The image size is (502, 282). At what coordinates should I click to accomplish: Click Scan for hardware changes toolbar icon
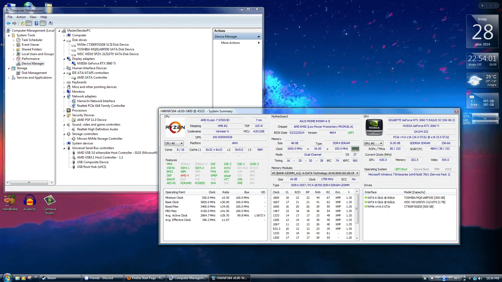51,23
